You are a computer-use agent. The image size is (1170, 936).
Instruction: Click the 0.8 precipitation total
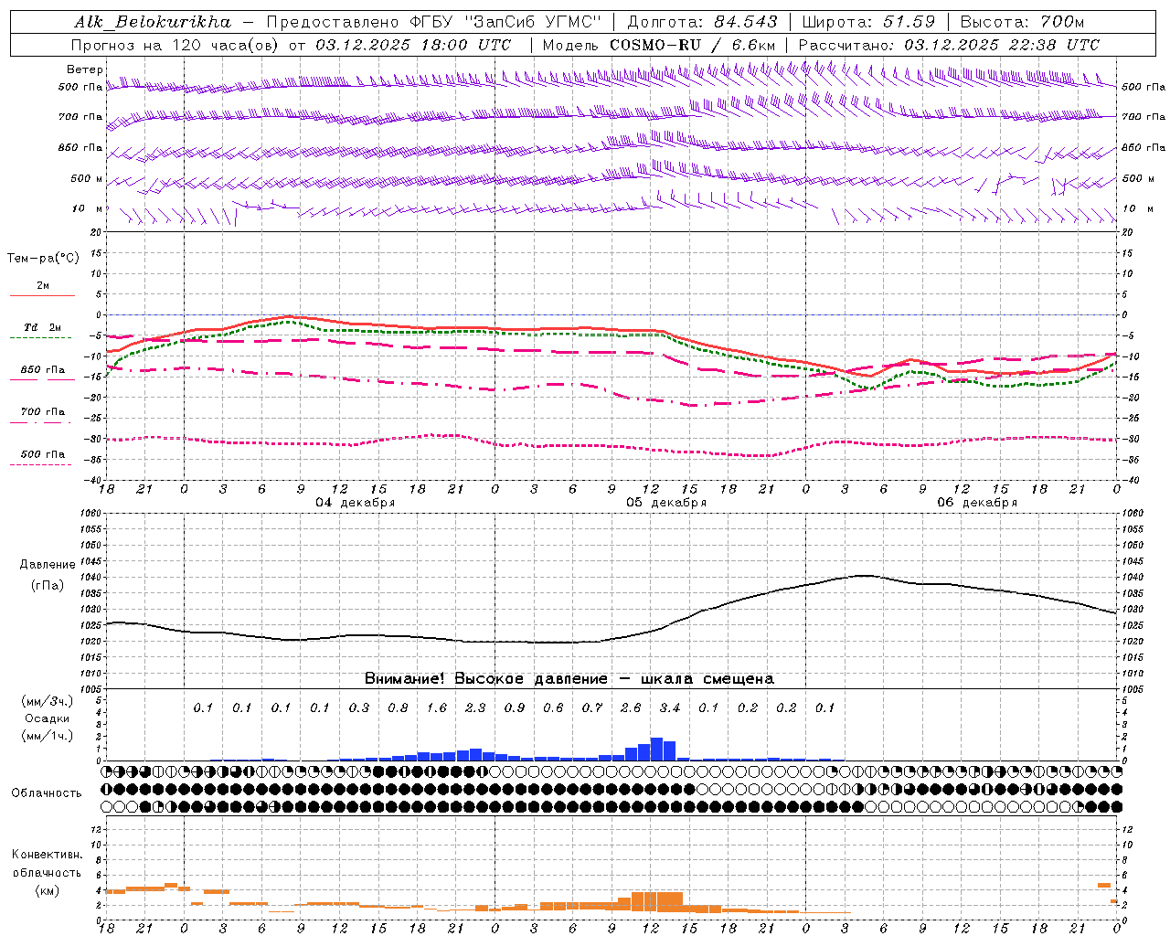click(398, 708)
